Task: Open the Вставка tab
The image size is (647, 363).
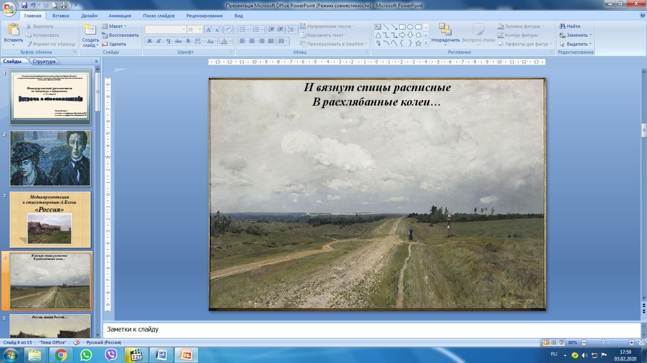Action: (61, 15)
